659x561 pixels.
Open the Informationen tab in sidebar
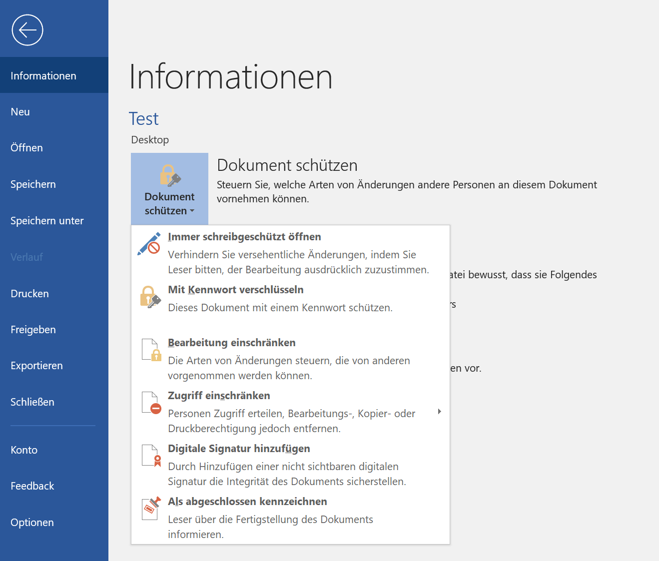click(x=54, y=75)
